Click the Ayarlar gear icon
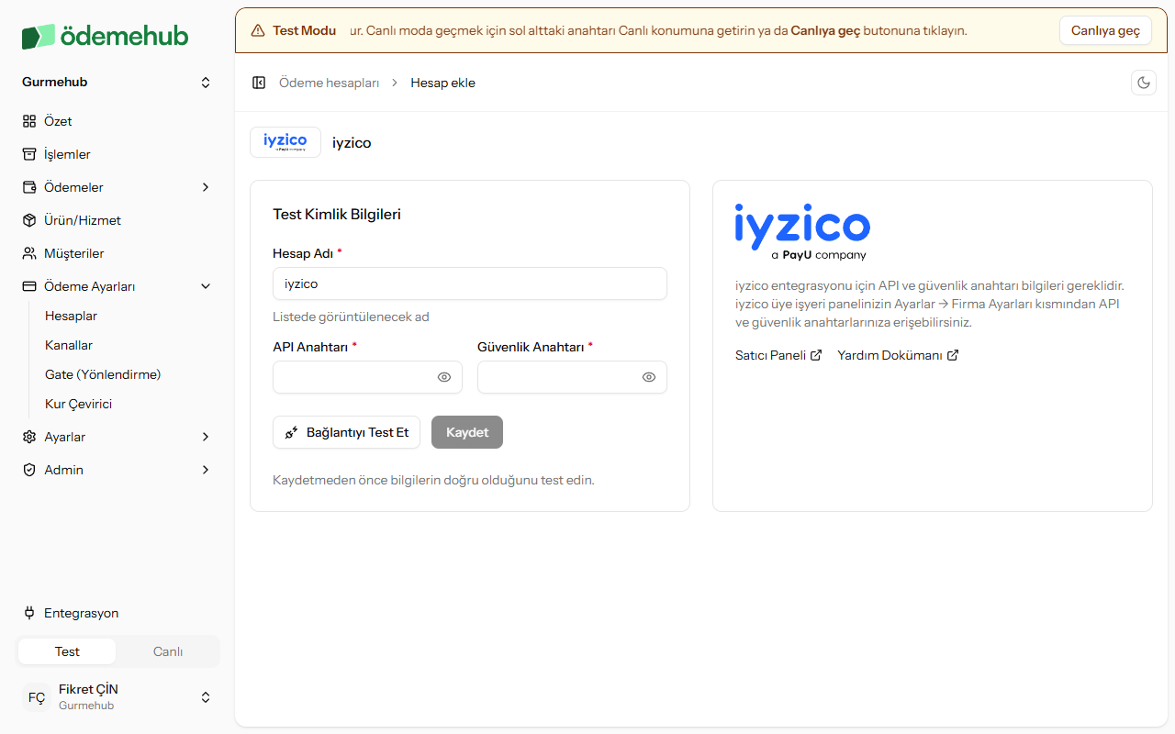The image size is (1175, 734). pos(29,437)
